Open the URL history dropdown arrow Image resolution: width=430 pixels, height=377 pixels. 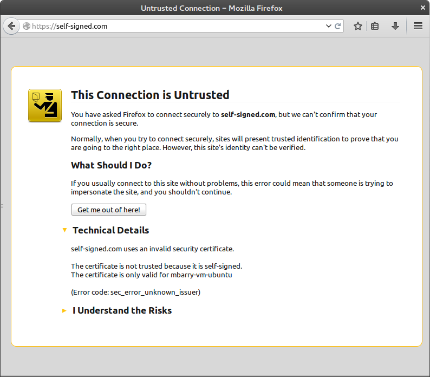click(x=329, y=26)
